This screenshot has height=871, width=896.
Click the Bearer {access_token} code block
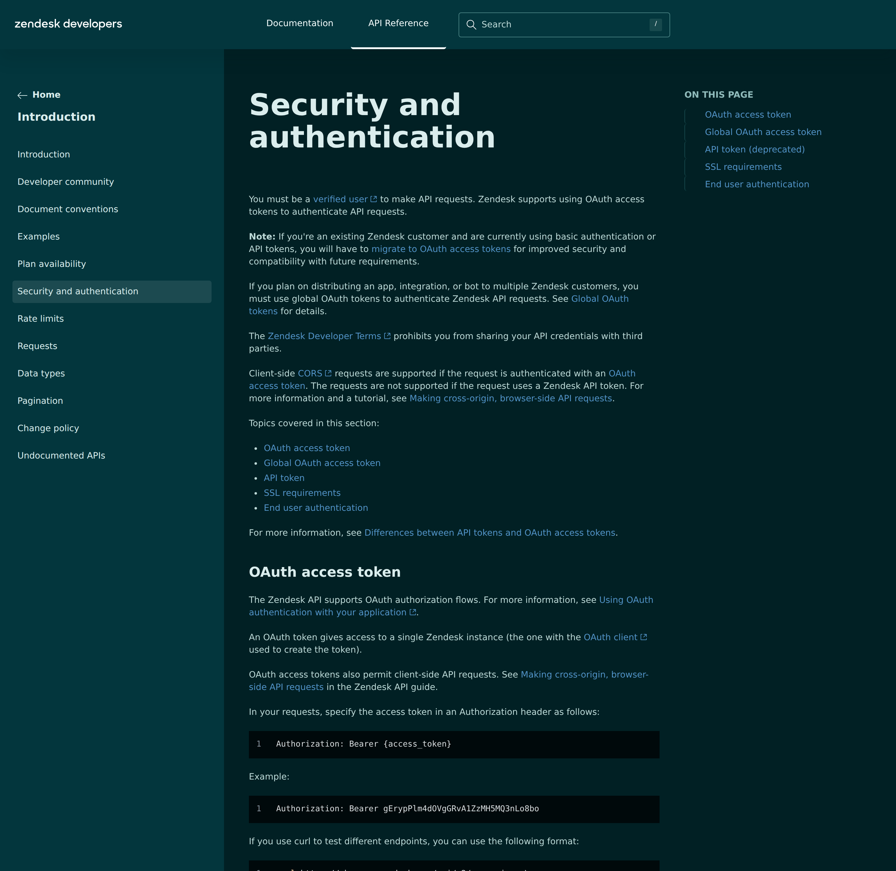coord(454,744)
